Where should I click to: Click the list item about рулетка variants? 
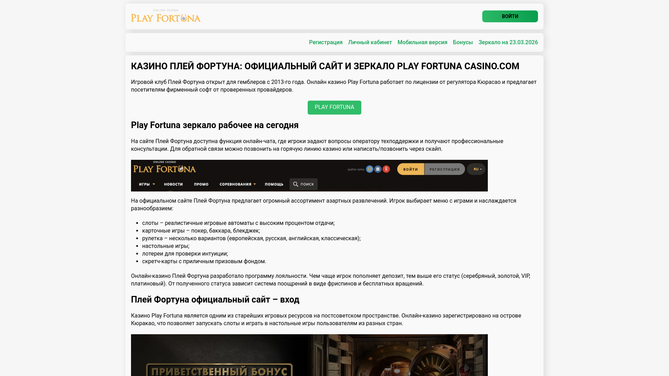(251, 238)
